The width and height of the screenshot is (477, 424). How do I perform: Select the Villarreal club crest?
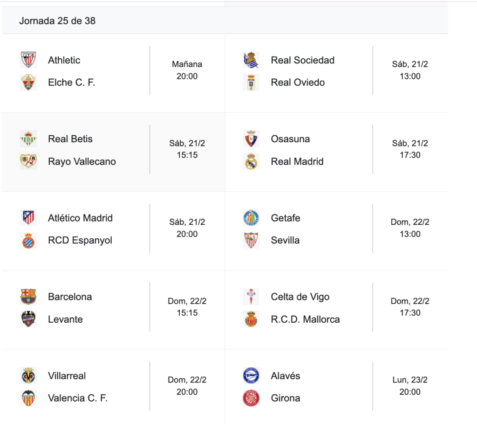[28, 375]
